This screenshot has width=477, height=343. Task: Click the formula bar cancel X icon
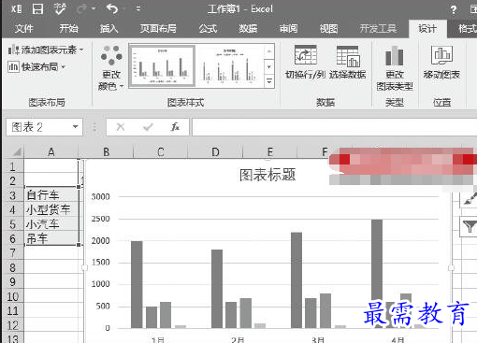[121, 127]
